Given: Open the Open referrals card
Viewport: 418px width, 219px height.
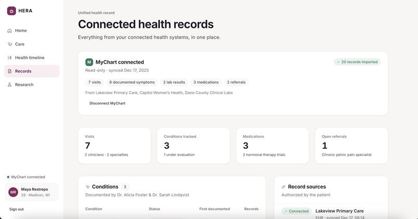Looking at the screenshot, I should (351, 146).
